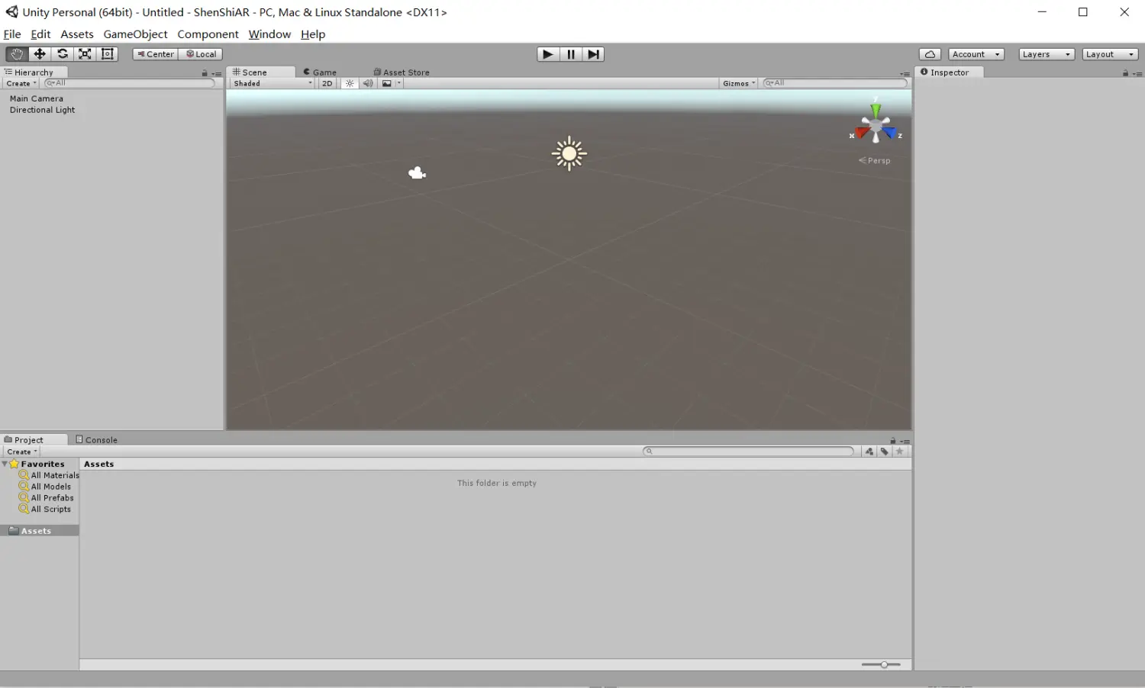This screenshot has height=688, width=1145.
Task: Open the cloud services button
Action: tap(930, 54)
